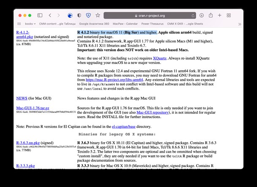Click 'Important: this version does NOT work' text
This screenshot has width=257, height=187.
133,50
